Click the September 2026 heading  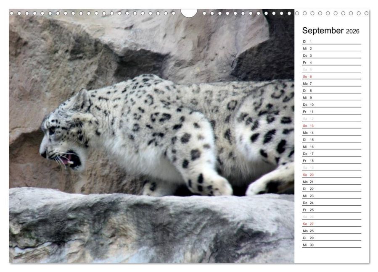pyautogui.click(x=330, y=31)
